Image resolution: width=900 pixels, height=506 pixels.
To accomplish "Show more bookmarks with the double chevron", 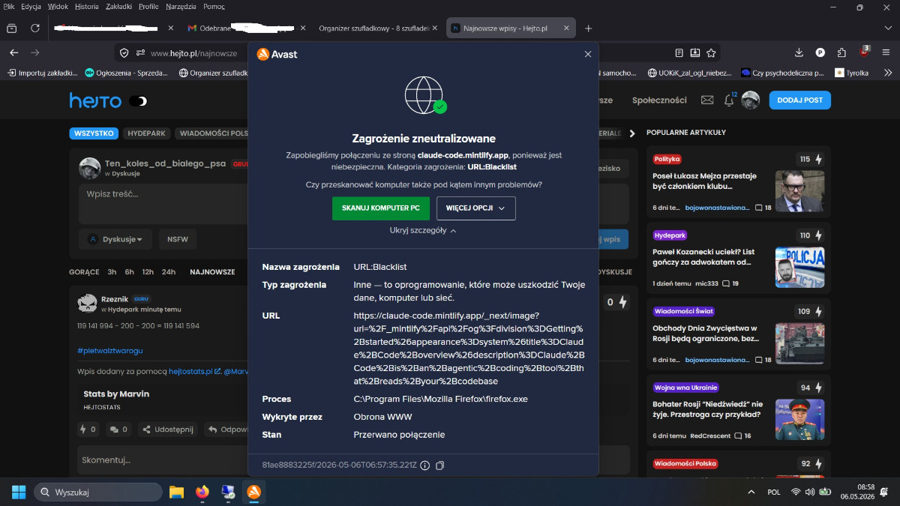I will coord(888,73).
